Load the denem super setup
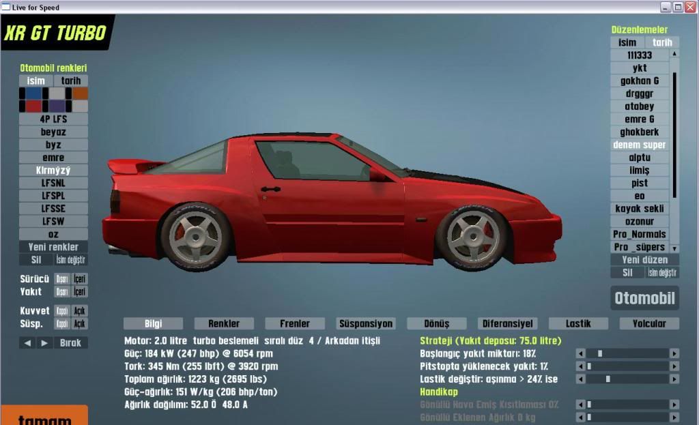The height and width of the screenshot is (425, 699). click(640, 145)
